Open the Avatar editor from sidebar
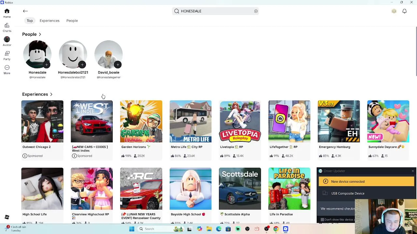Image resolution: width=417 pixels, height=234 pixels. pyautogui.click(x=7, y=41)
